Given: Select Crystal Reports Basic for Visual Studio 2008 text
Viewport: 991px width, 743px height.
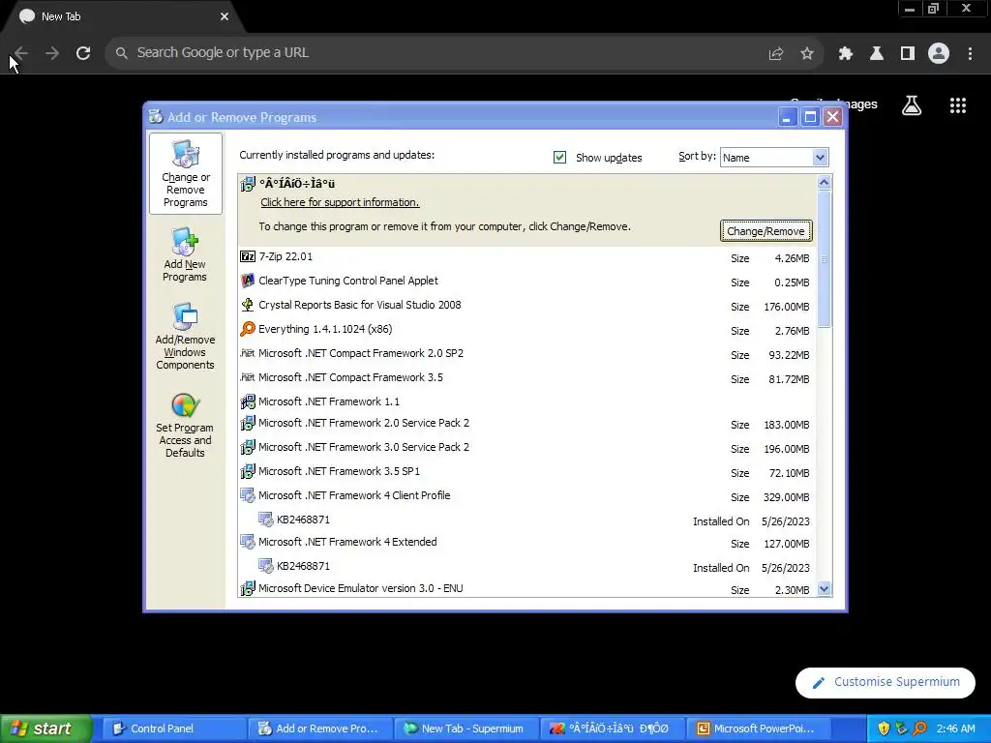Looking at the screenshot, I should pyautogui.click(x=360, y=305).
